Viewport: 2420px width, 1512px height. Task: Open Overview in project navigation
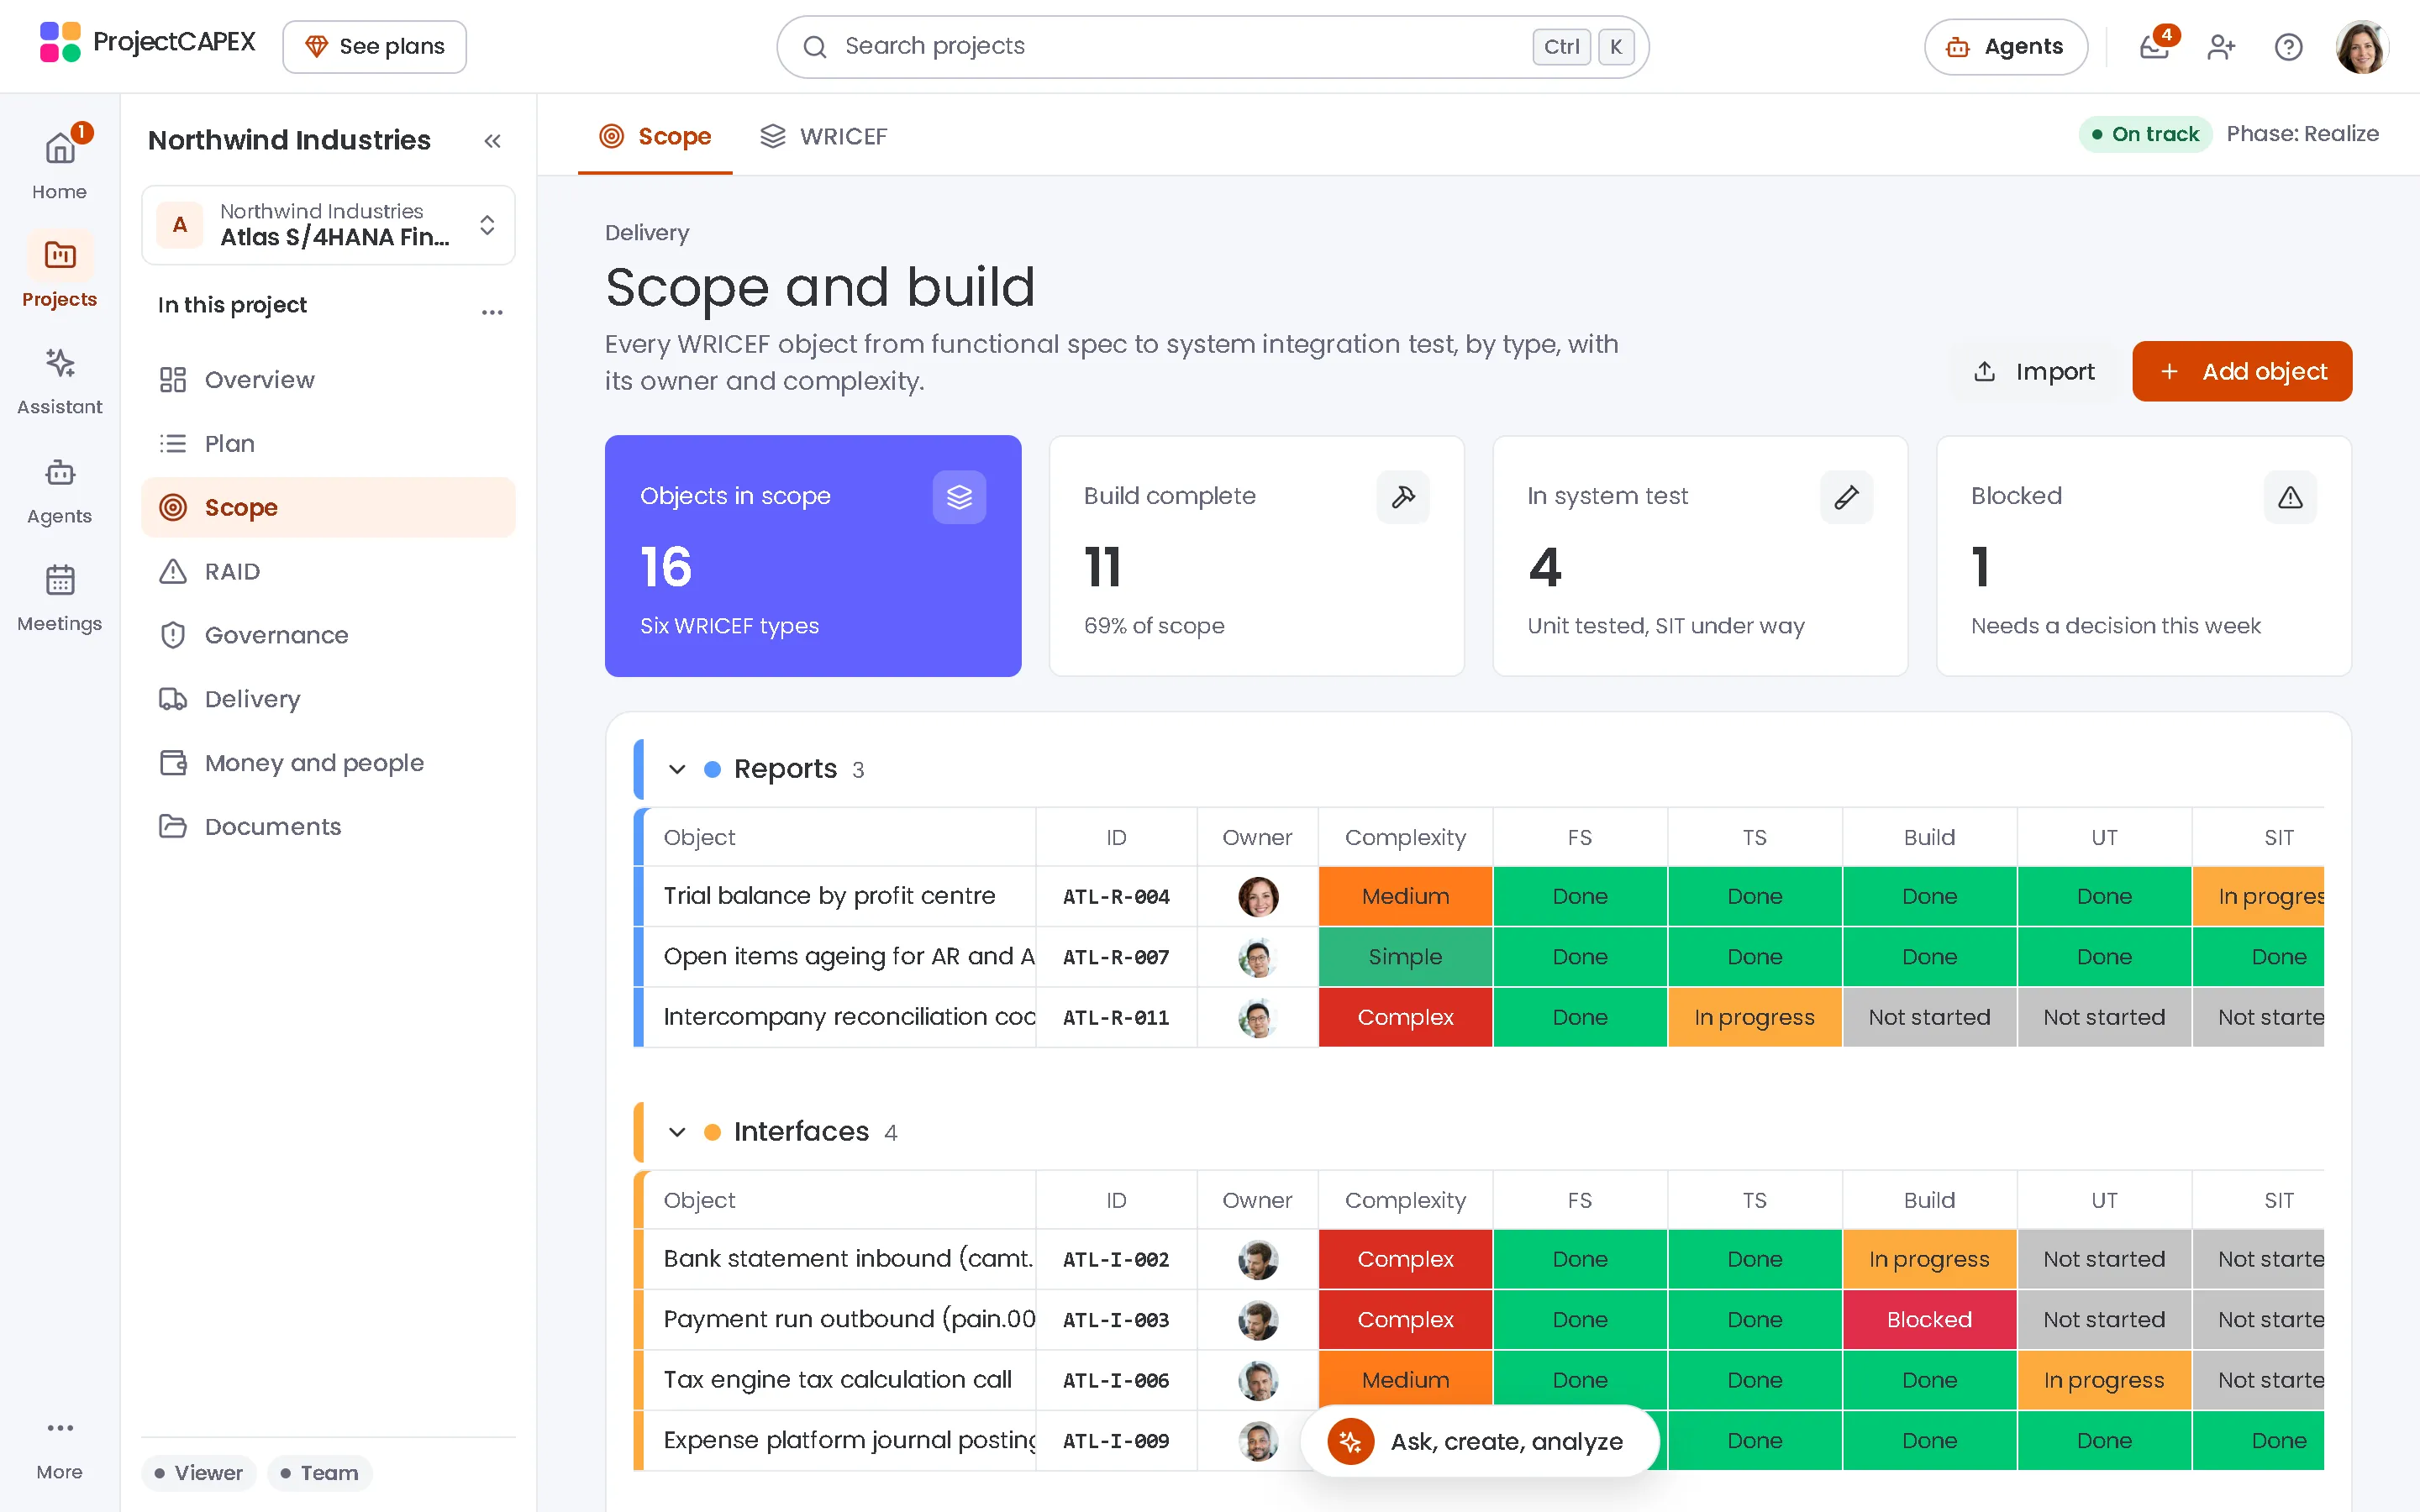coord(328,380)
